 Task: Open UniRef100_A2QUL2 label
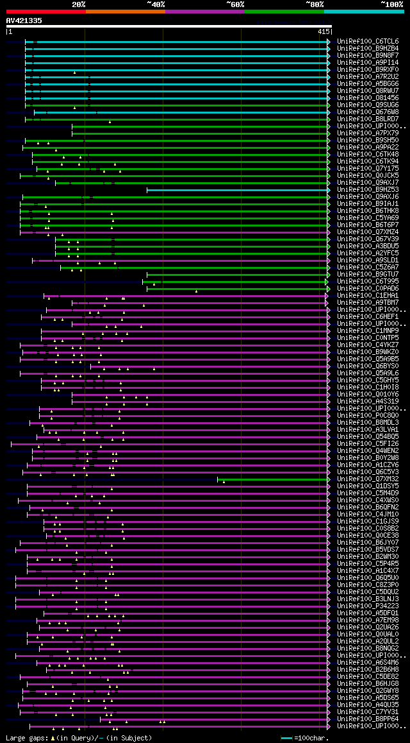[x=368, y=642]
